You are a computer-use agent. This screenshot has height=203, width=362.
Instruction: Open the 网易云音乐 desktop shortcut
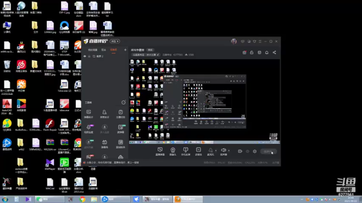[21, 67]
